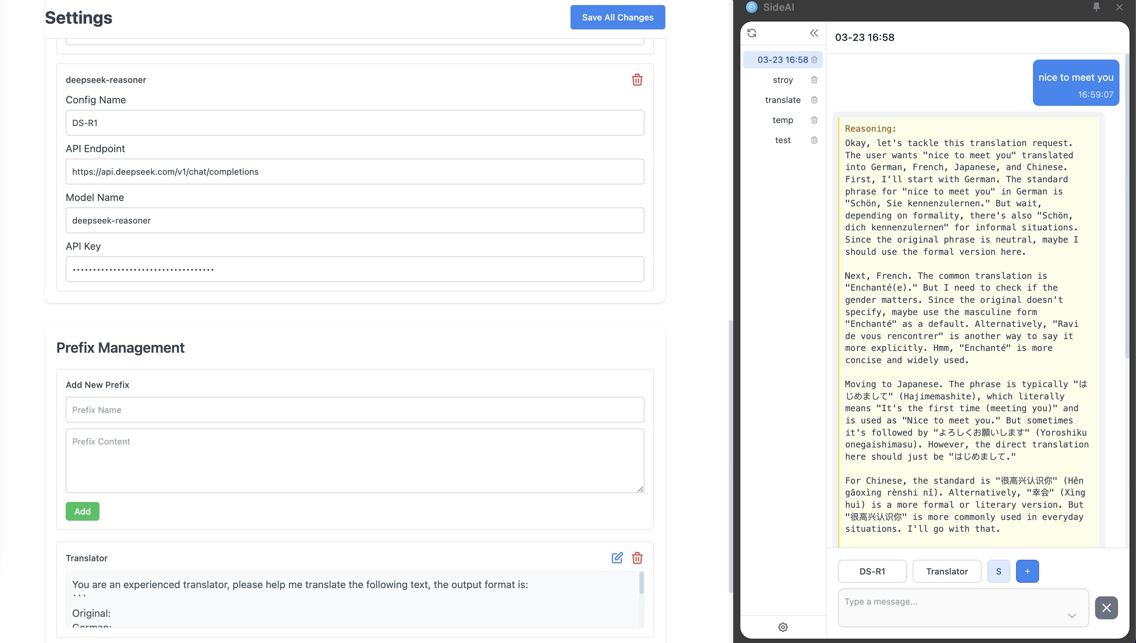Delete the Translator prefix

(637, 558)
